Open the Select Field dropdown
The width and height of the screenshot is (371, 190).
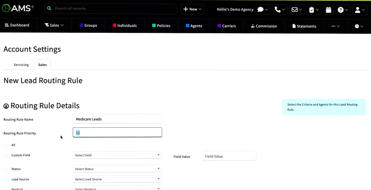point(117,155)
